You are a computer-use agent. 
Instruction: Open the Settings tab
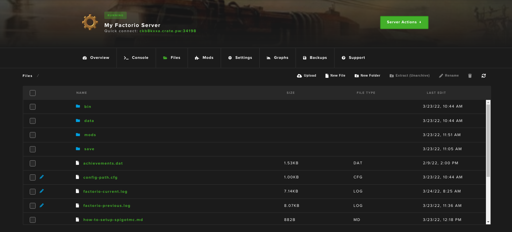pyautogui.click(x=240, y=58)
